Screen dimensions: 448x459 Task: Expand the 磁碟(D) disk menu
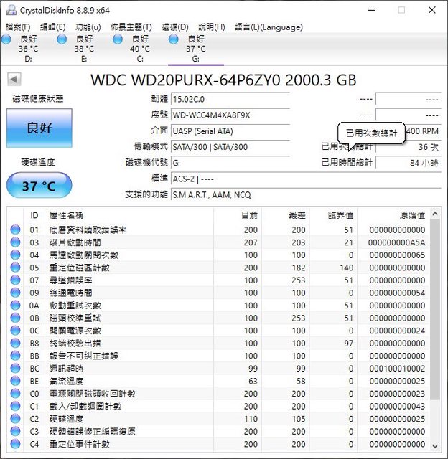click(x=175, y=27)
